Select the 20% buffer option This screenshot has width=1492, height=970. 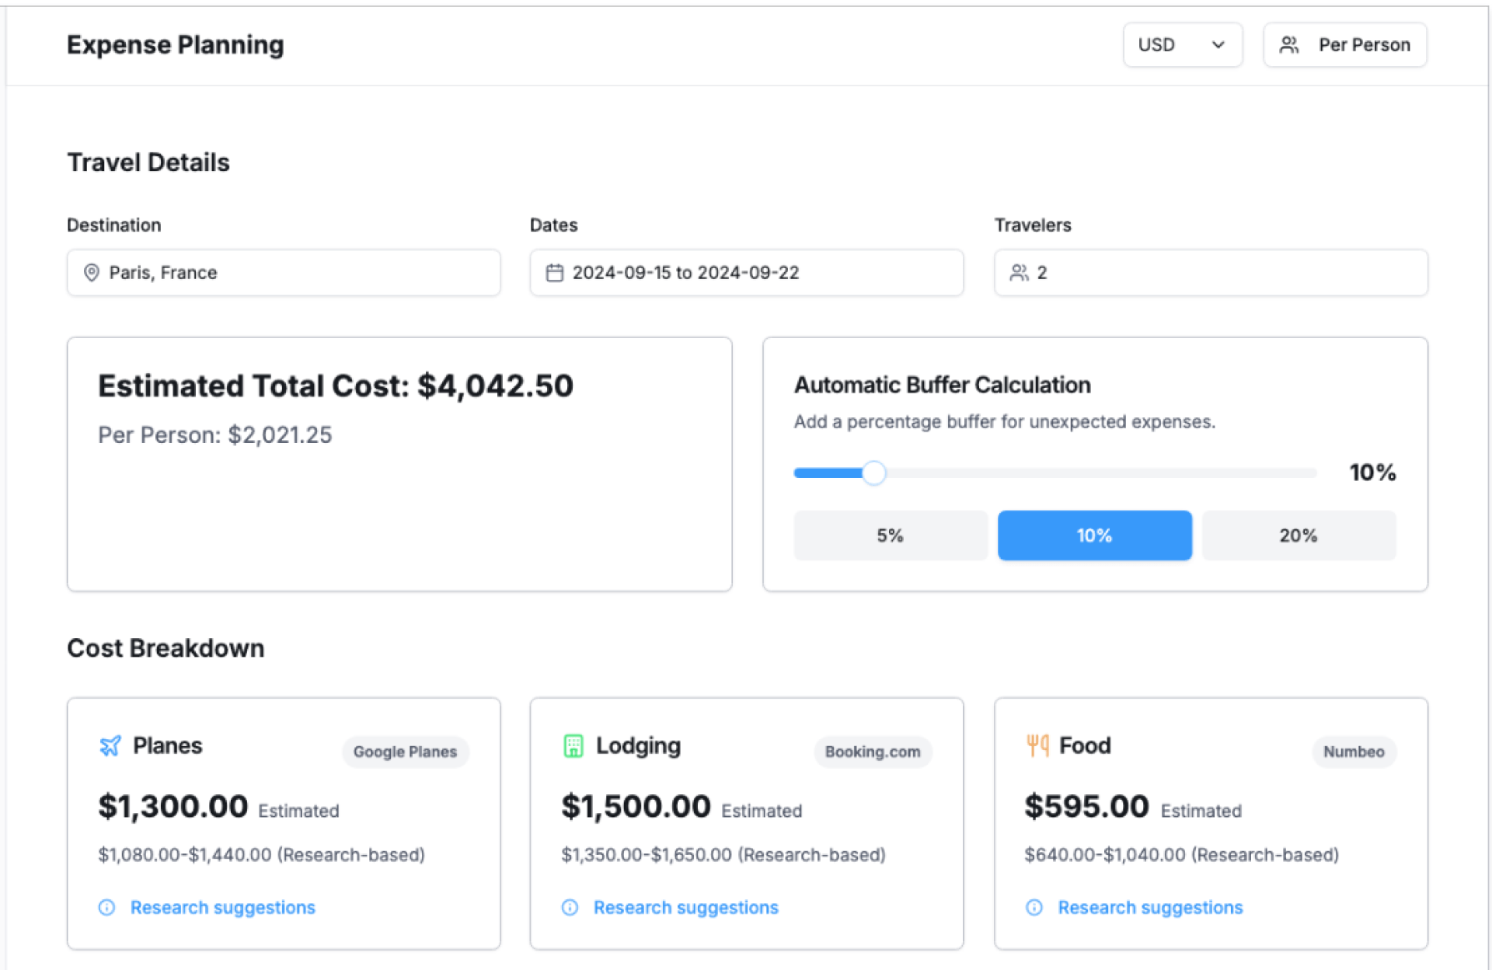1298,536
